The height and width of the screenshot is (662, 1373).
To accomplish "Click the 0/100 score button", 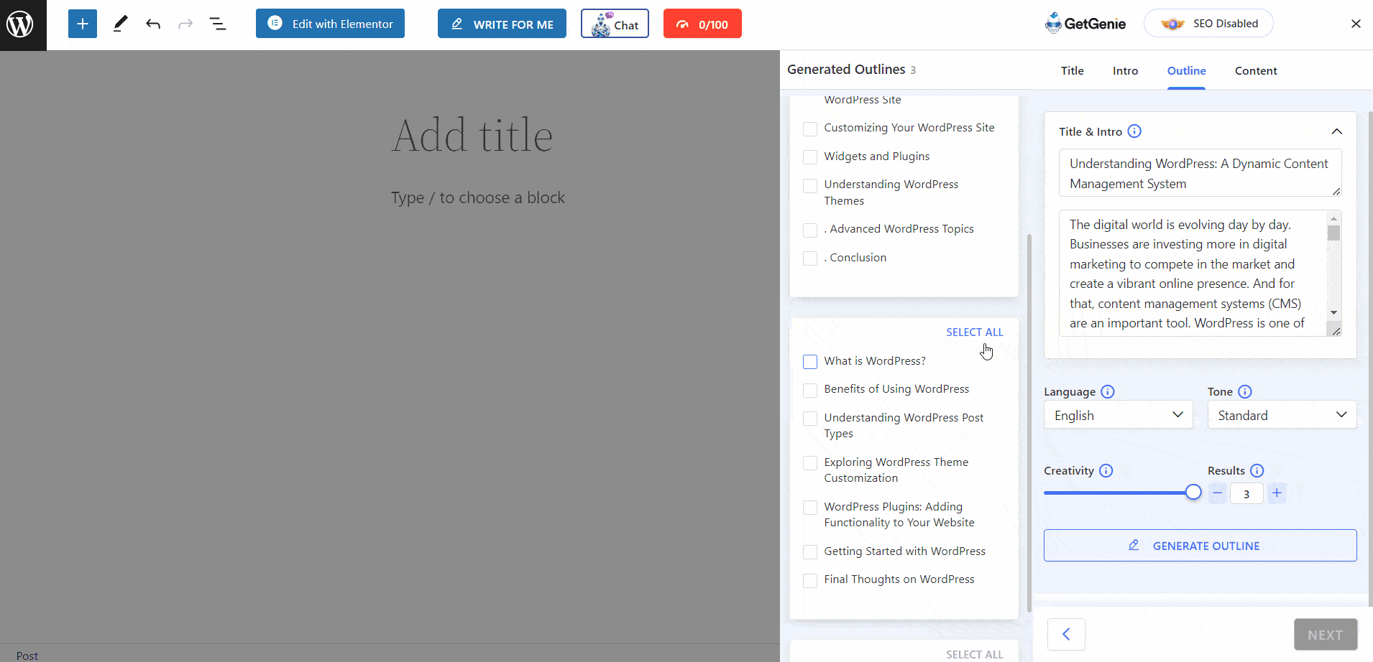I will [702, 24].
